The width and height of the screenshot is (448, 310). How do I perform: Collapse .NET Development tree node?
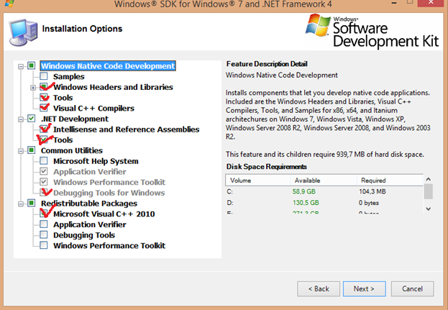[x=21, y=119]
